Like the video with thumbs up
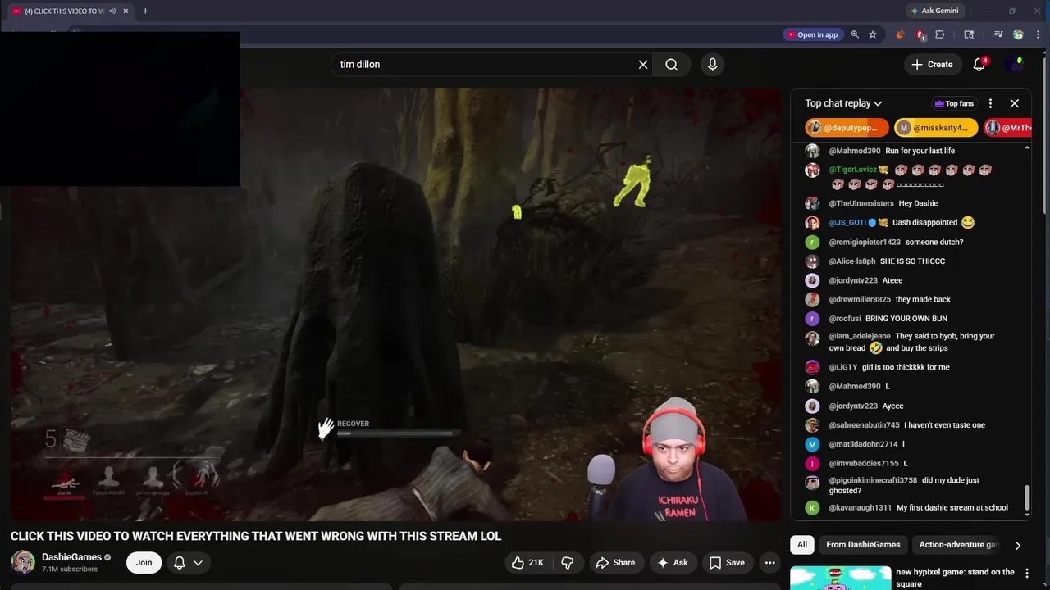 527,562
